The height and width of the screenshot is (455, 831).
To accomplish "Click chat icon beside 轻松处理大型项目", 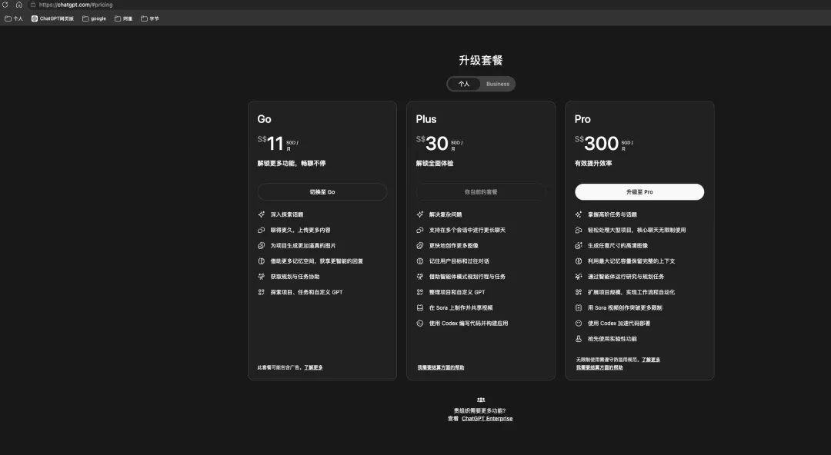I will pos(578,230).
